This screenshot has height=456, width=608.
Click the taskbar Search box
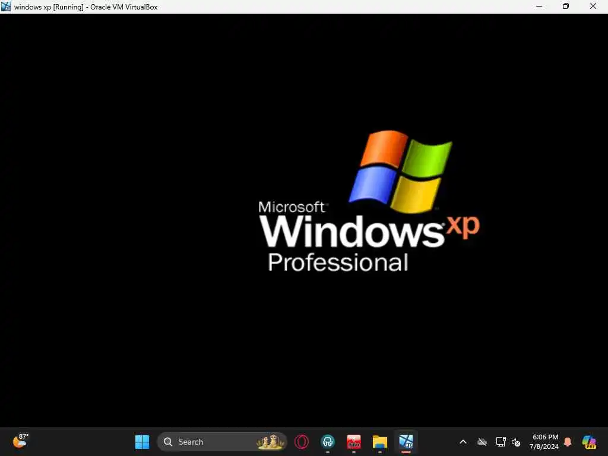click(222, 442)
